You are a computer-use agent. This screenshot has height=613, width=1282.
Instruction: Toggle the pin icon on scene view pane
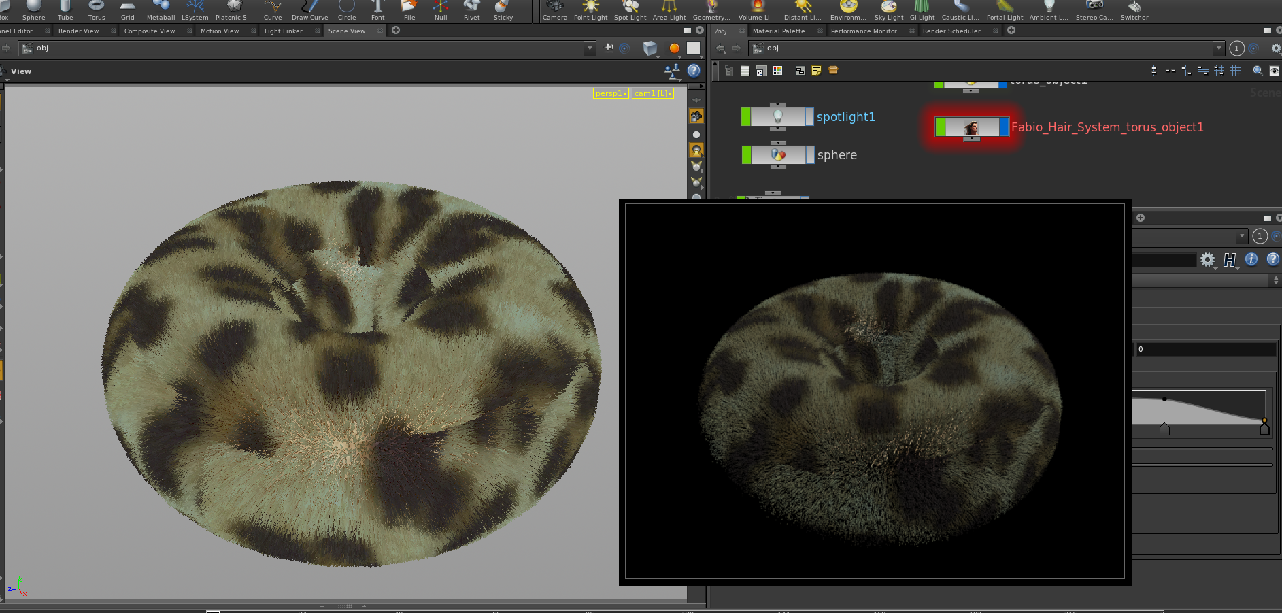tap(609, 48)
